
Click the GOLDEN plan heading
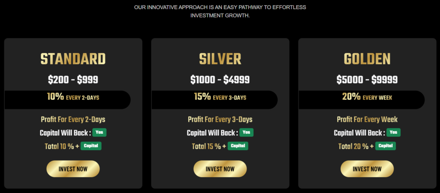[x=367, y=59]
